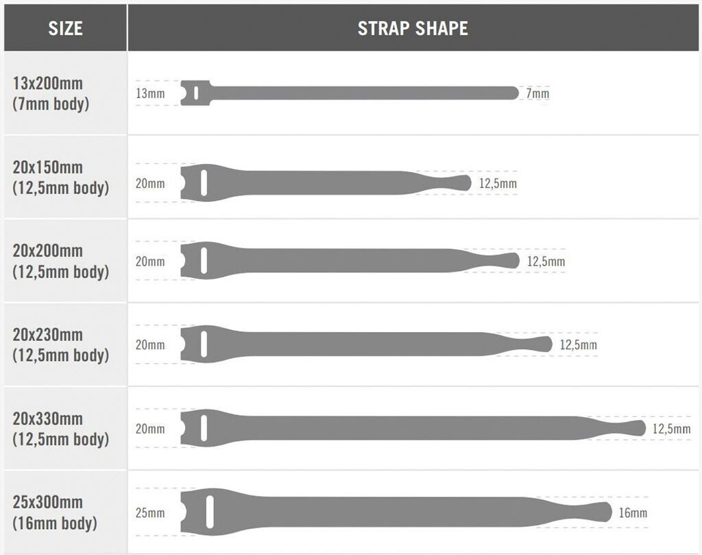Click the 13x200mm strap shape graphic
This screenshot has height=555, width=702.
click(350, 93)
